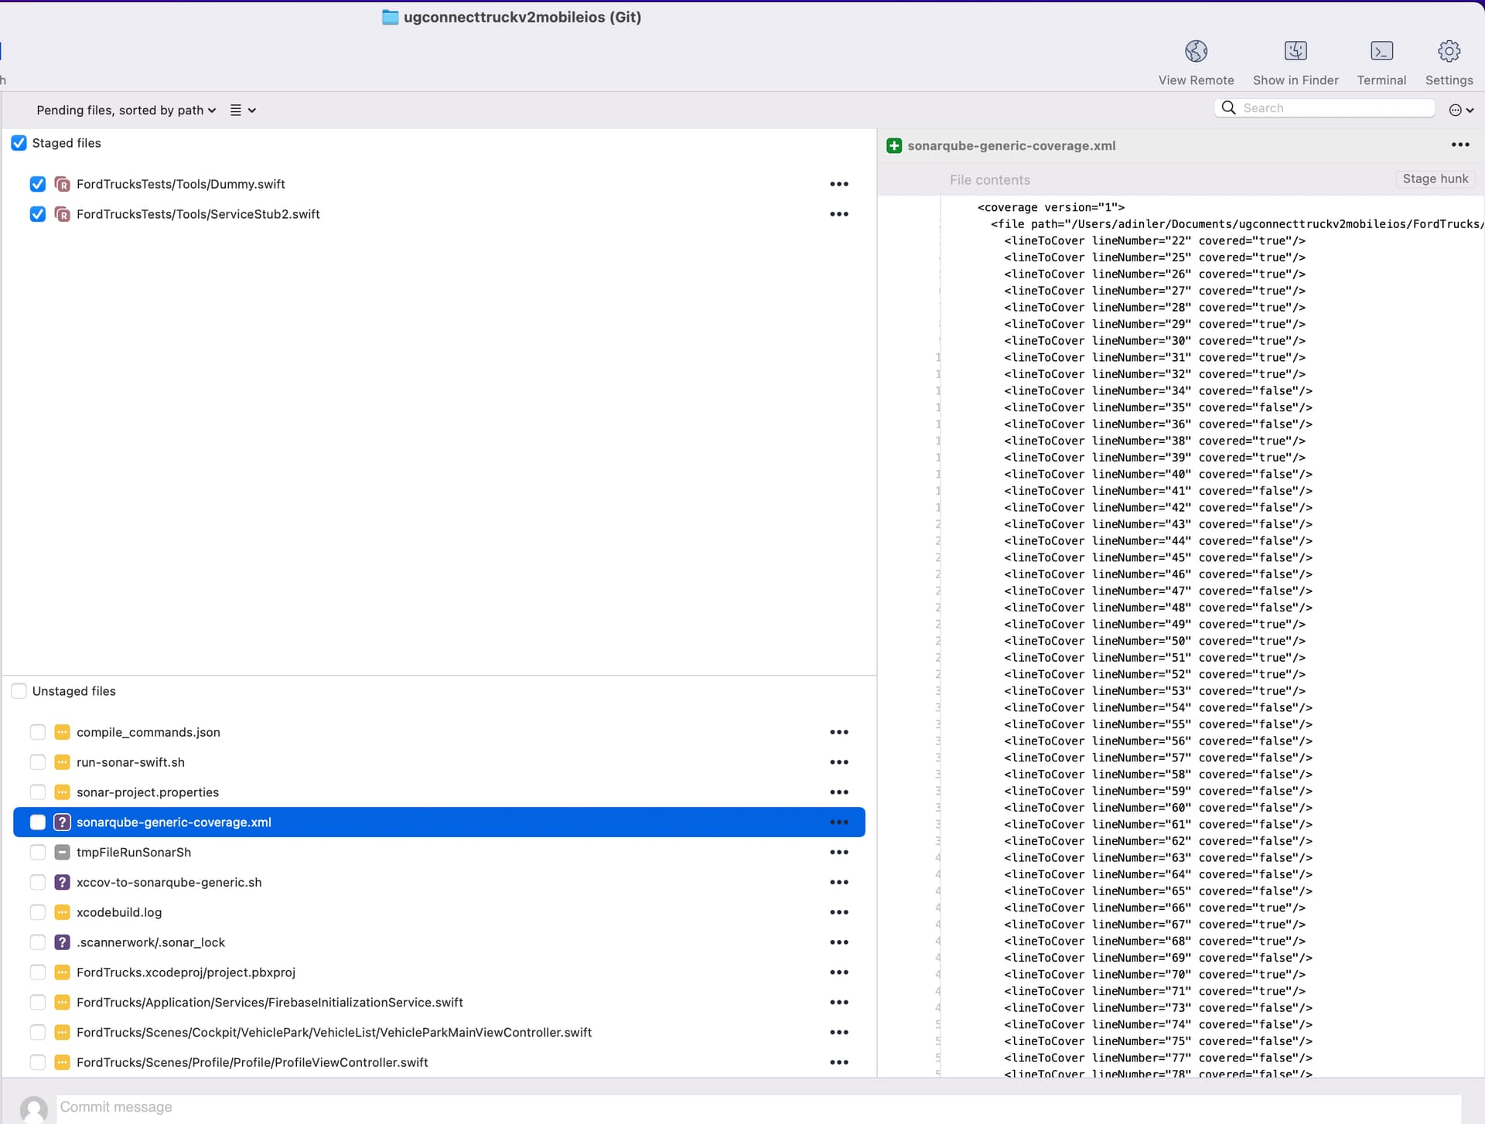Stage run-sonar-swift.sh with its checkbox
The height and width of the screenshot is (1124, 1485).
pyautogui.click(x=37, y=762)
